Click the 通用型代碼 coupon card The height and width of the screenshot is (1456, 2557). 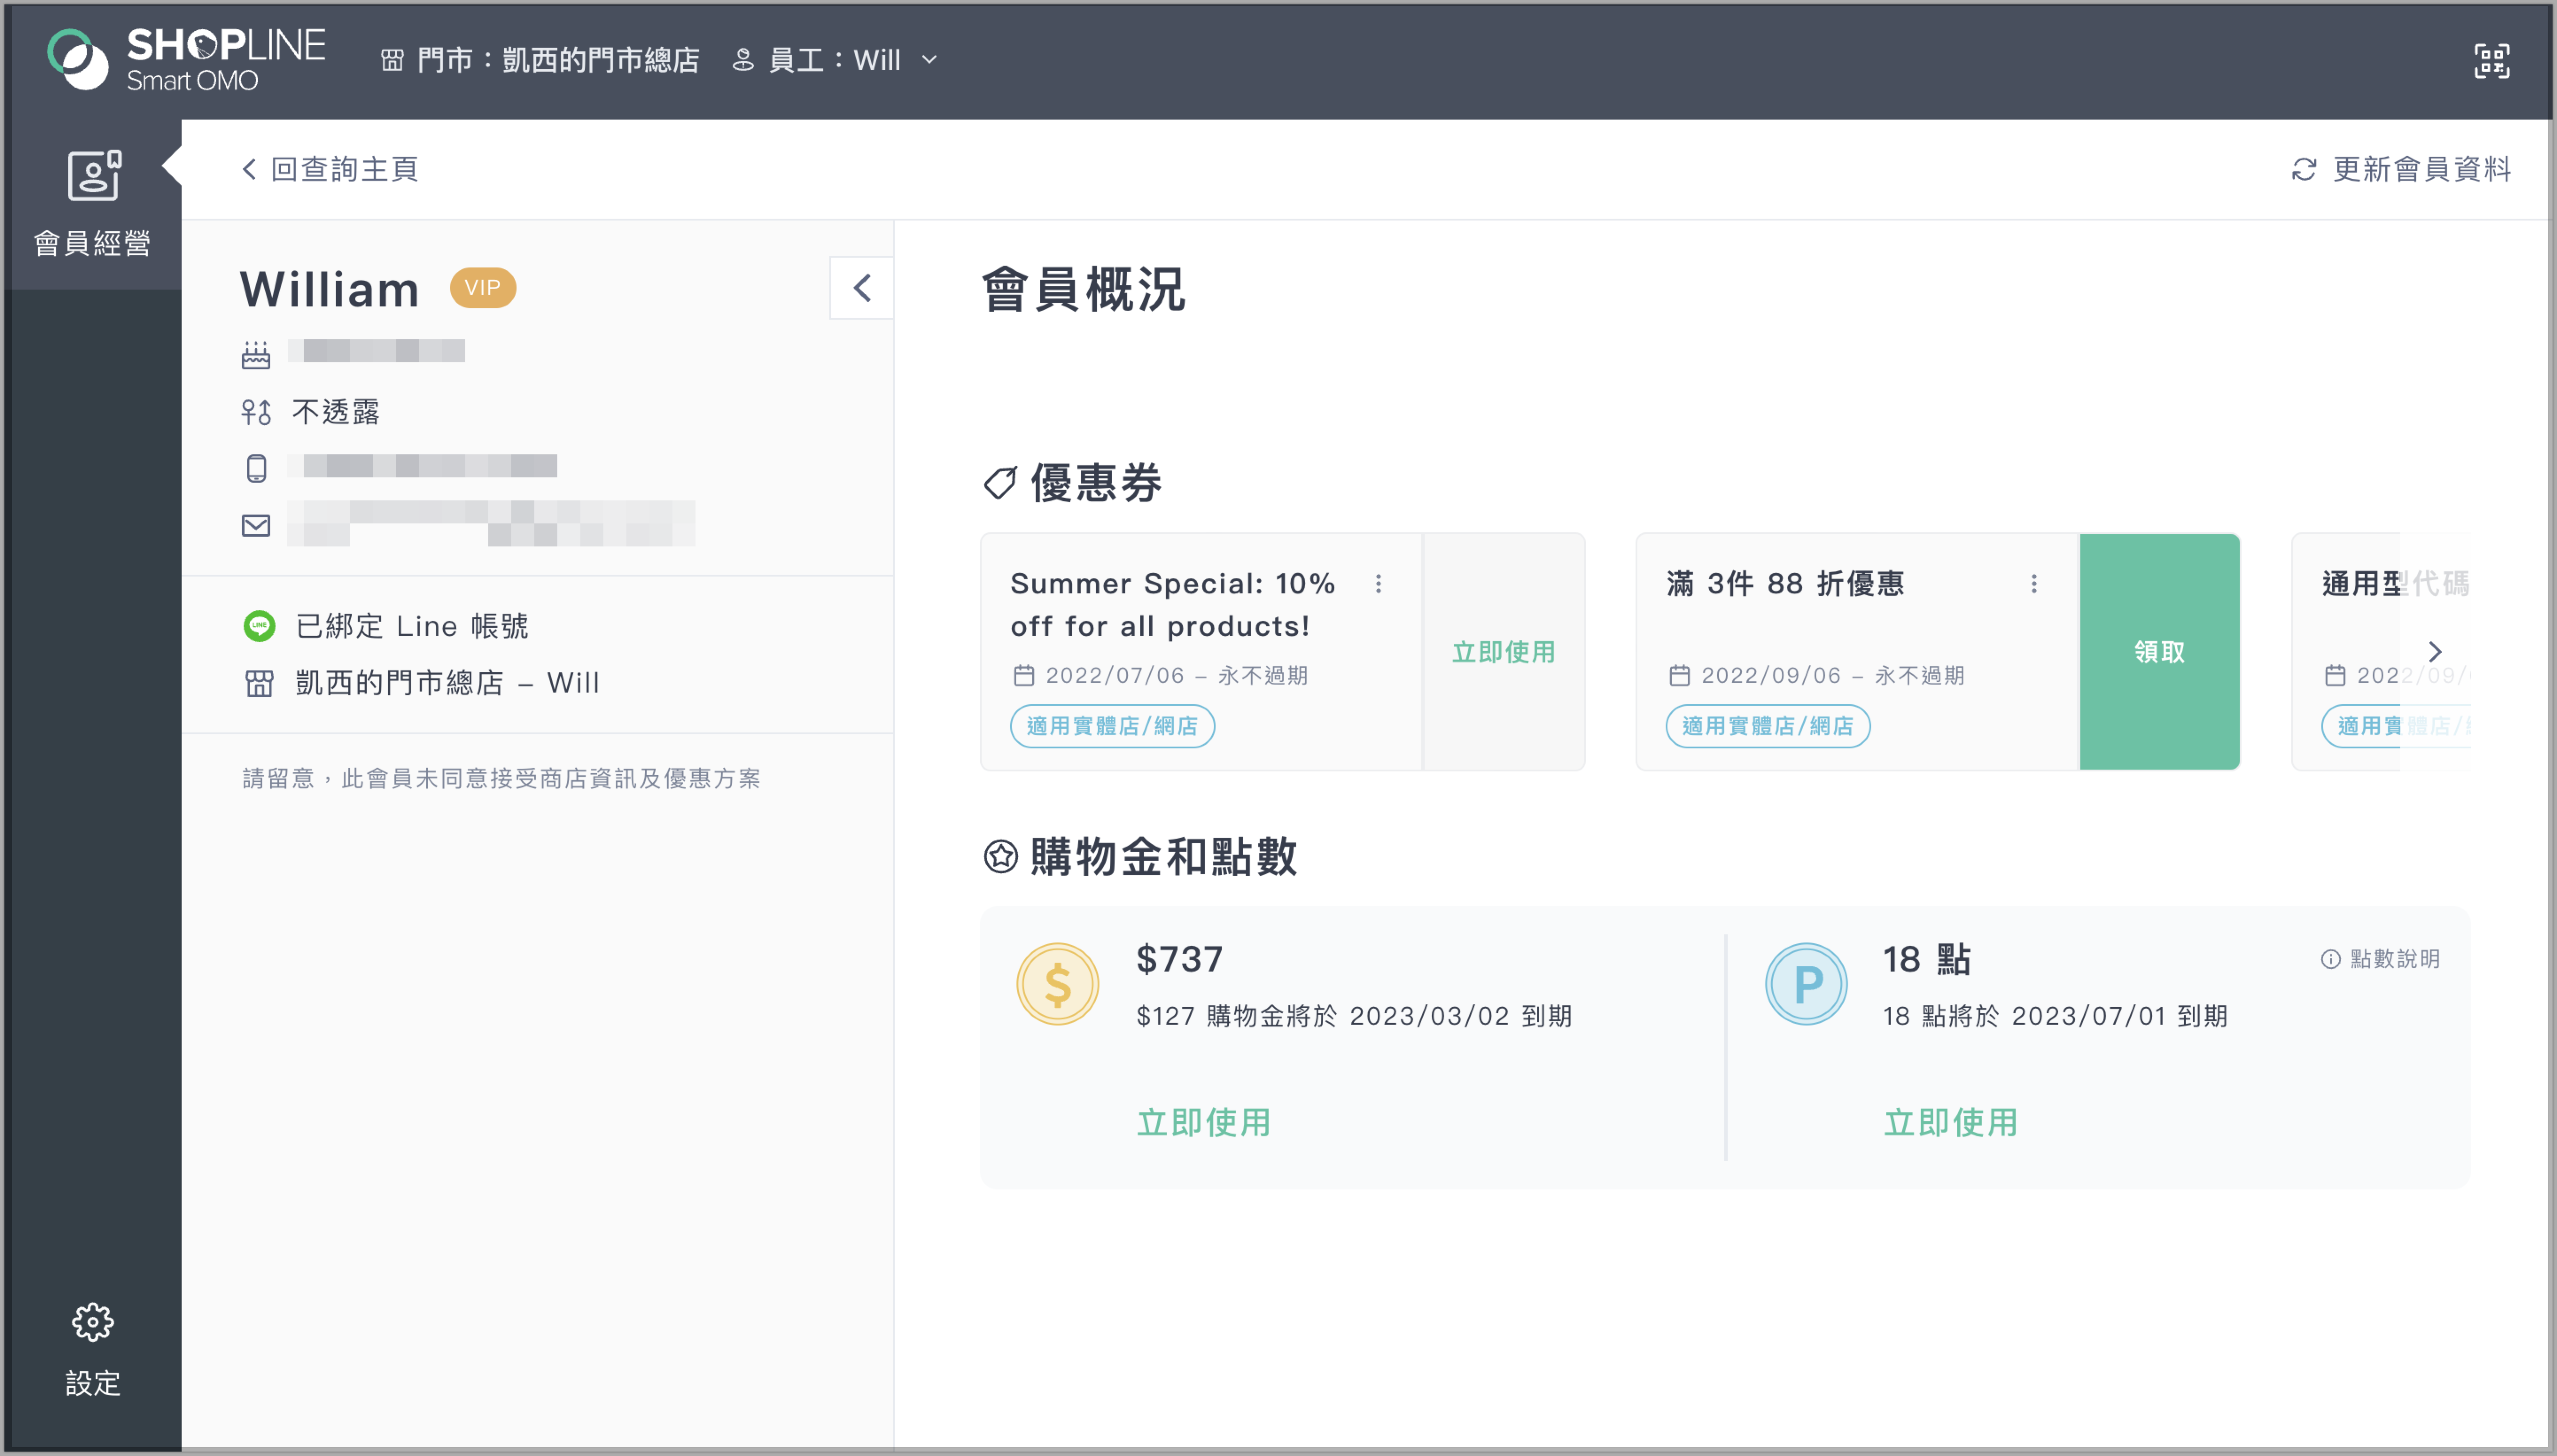pos(2381,652)
